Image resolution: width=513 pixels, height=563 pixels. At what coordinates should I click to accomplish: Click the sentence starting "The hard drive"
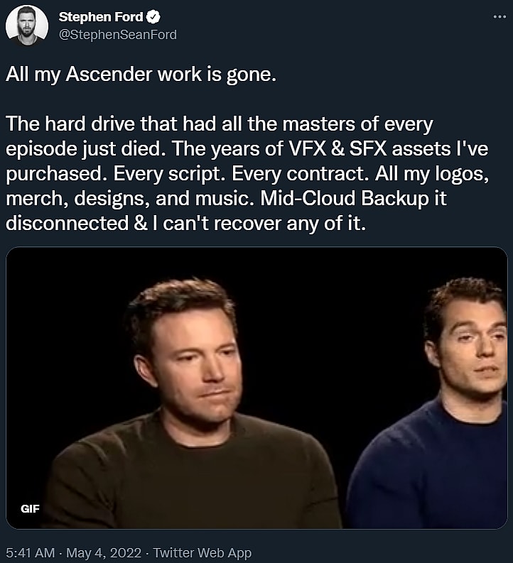[142, 124]
